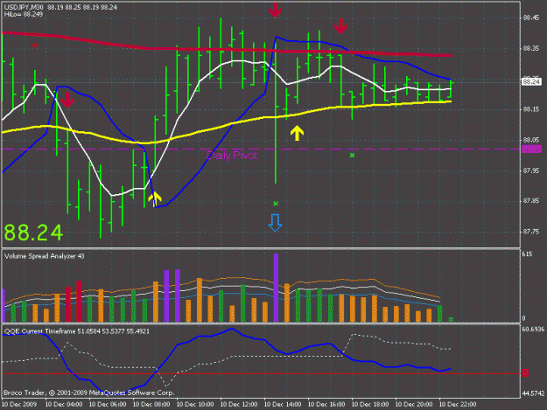The image size is (547, 410).
Task: Click the 10 Dec 14:00 time label
Action: click(x=283, y=405)
